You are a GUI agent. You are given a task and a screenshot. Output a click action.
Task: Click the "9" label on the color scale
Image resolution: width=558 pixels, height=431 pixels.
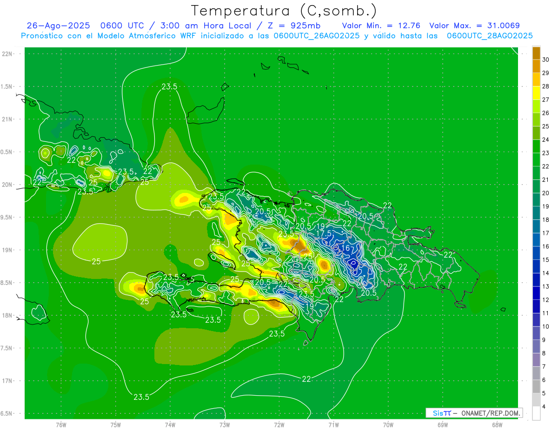(x=545, y=340)
